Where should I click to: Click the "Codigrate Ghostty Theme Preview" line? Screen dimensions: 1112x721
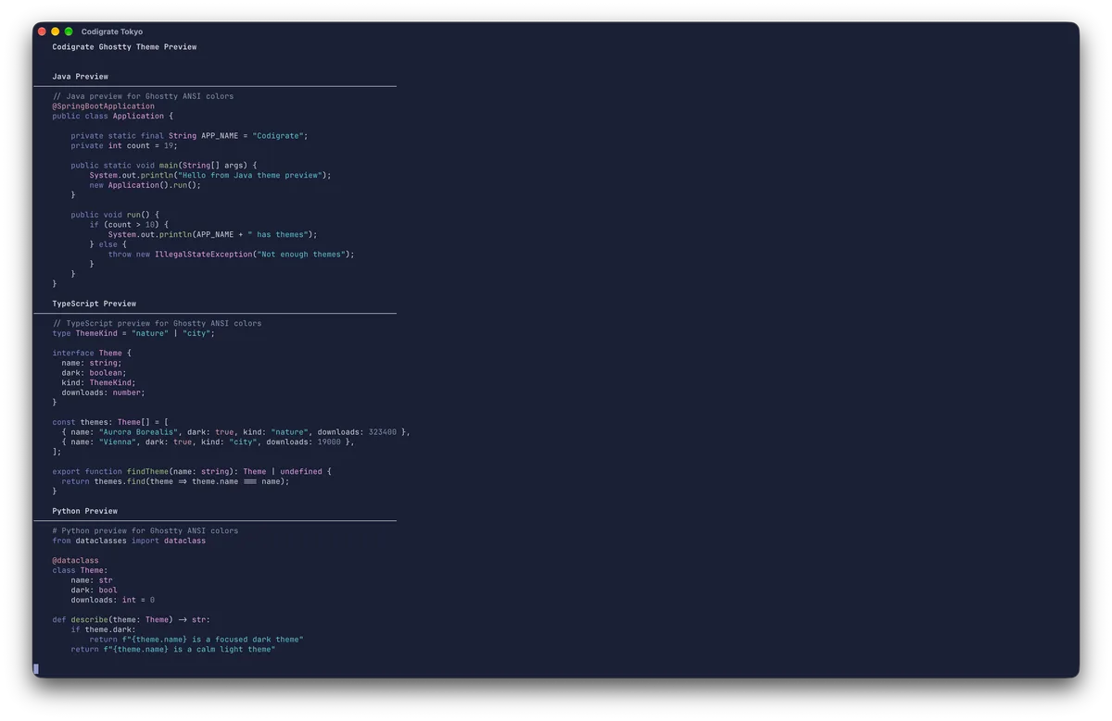(124, 46)
